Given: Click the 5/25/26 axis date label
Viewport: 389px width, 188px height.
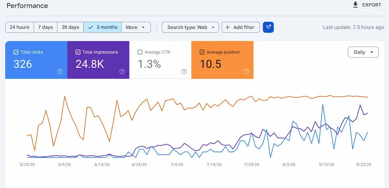Looking at the screenshot, I should pyautogui.click(x=27, y=165).
